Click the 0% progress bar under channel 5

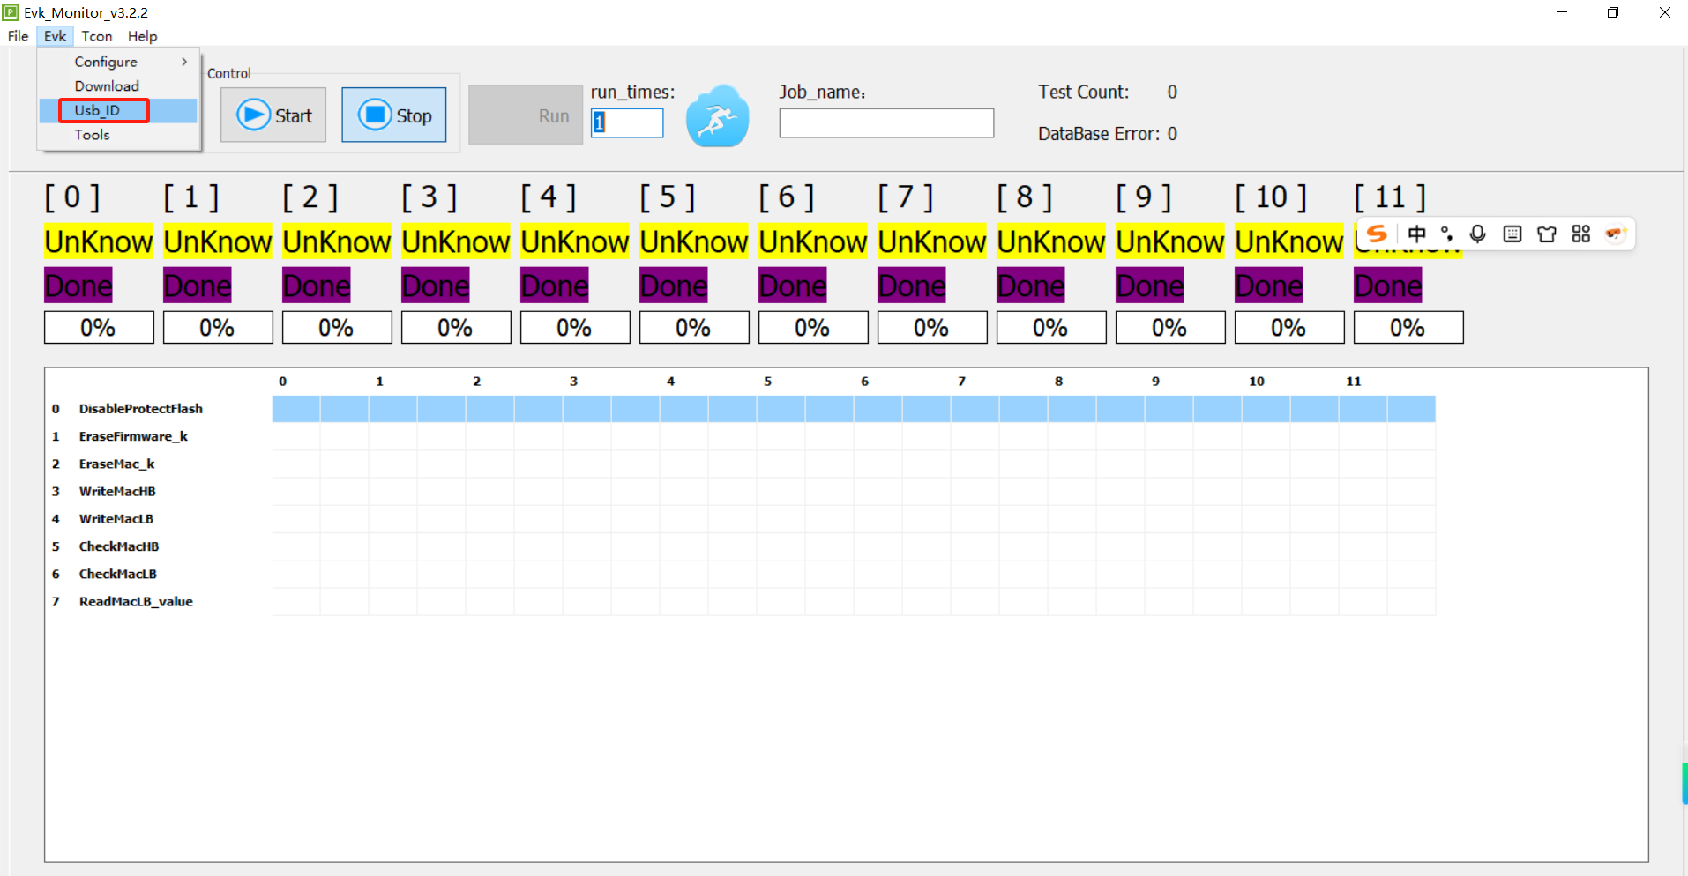(x=694, y=327)
